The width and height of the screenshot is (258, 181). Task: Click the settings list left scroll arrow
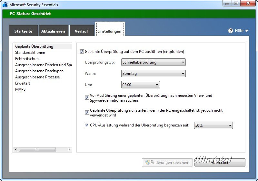[x=16, y=149]
